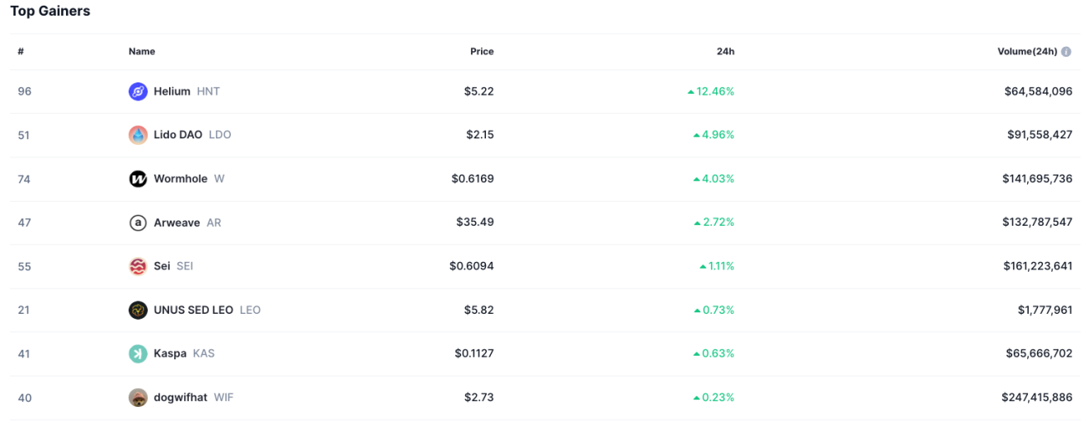Screen dimensions: 1089x421
Task: Click the dogwifhat coin logo
Action: (138, 398)
